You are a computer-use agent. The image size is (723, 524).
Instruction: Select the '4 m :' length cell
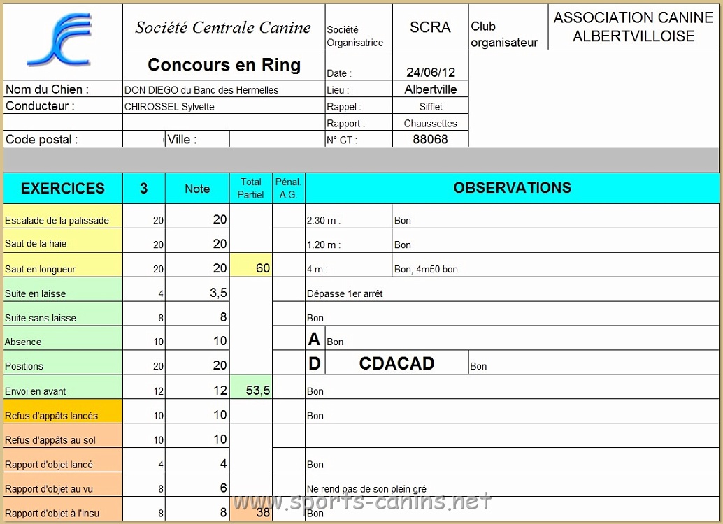349,265
